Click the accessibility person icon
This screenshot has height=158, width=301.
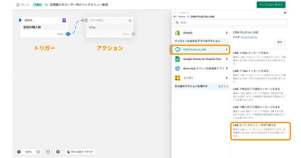[x=58, y=152]
